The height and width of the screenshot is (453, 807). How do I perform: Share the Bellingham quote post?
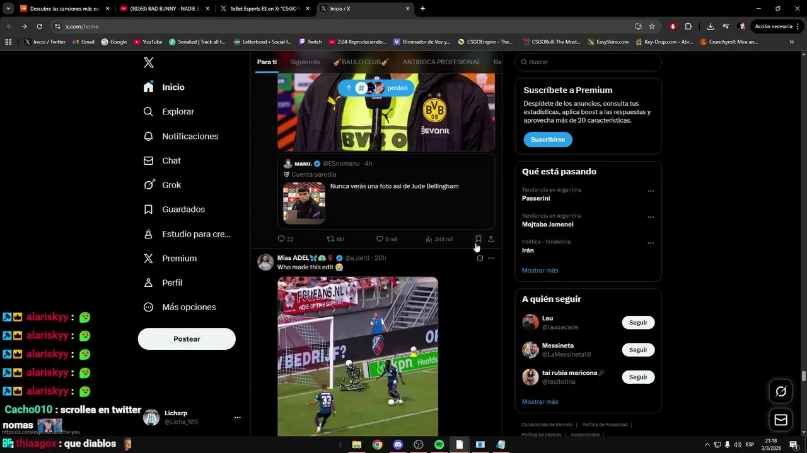pos(491,239)
